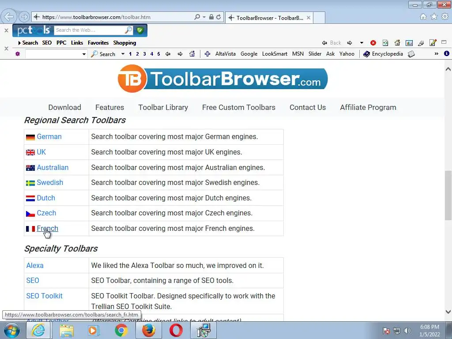This screenshot has height=339, width=452.
Task: Open Chrome from the taskbar
Action: click(x=121, y=330)
